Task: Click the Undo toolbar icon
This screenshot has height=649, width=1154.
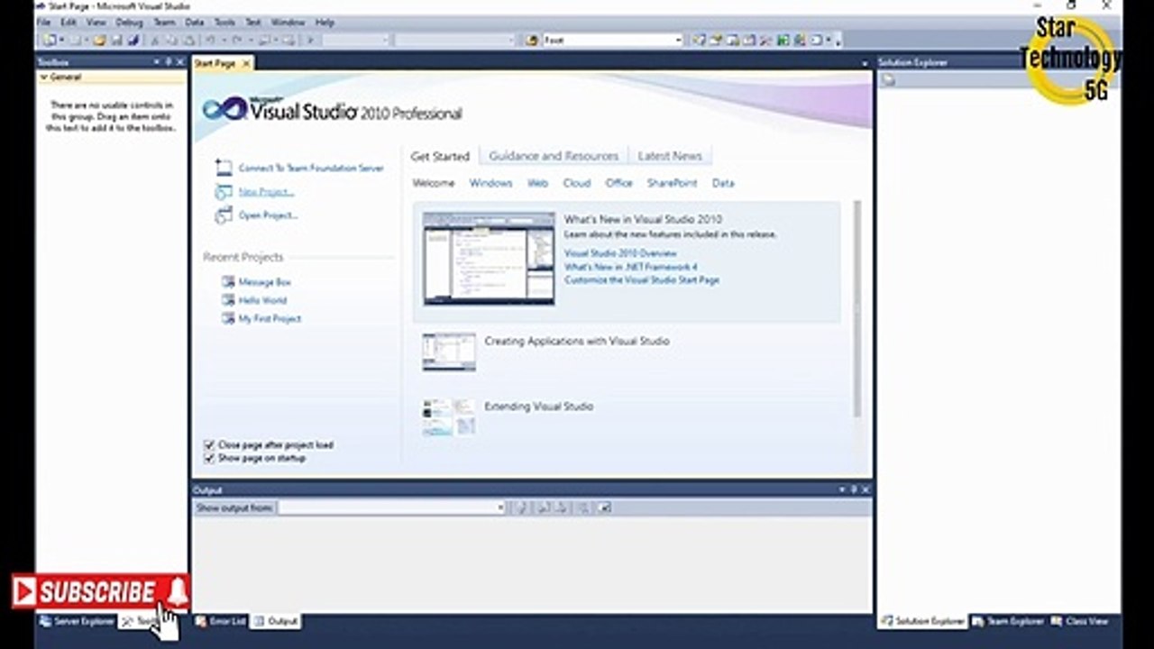Action: (210, 40)
